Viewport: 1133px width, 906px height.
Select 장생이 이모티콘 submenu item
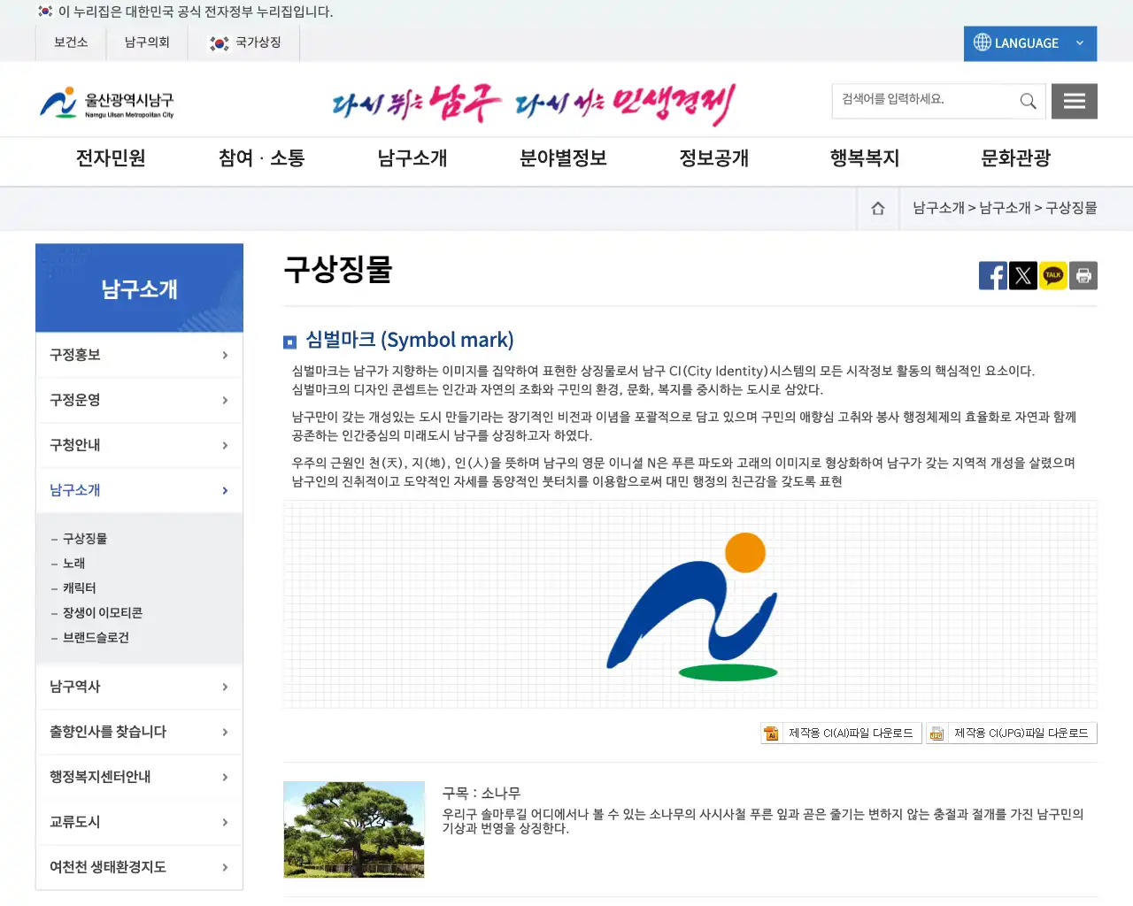point(102,613)
